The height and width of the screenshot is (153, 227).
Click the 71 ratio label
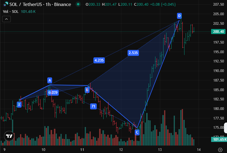93,106
